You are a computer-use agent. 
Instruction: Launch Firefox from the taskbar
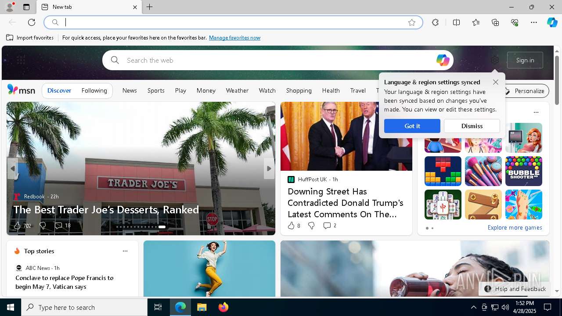click(x=223, y=307)
